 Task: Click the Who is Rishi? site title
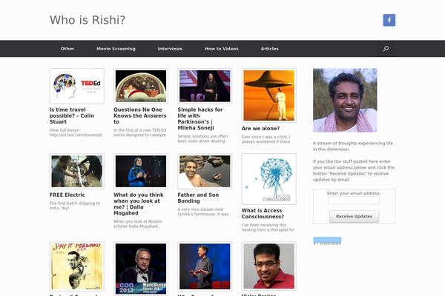click(88, 20)
